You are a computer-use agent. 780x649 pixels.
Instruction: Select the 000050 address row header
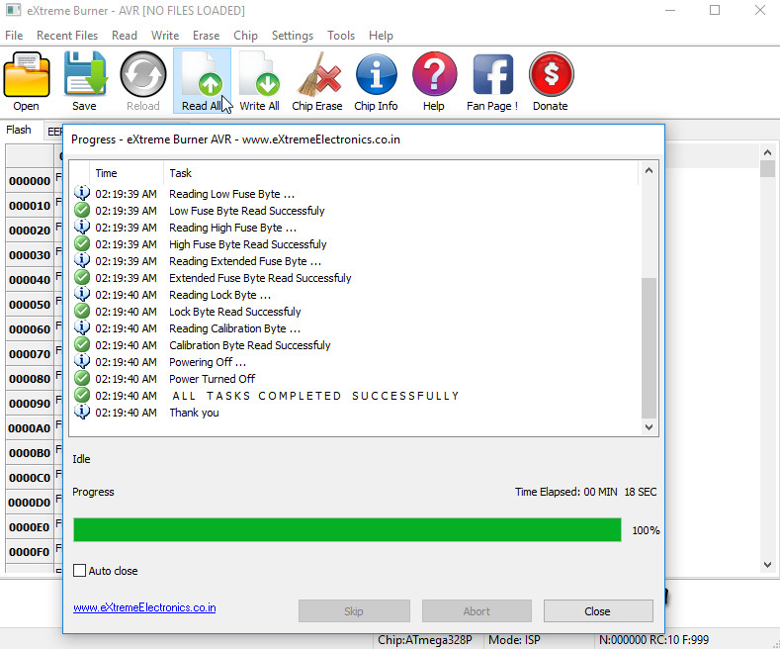tap(30, 304)
